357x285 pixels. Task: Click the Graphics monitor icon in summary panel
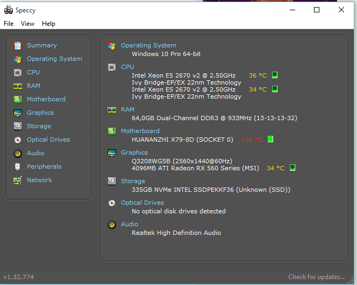click(x=112, y=153)
